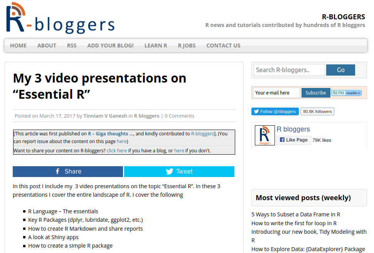Click the post title 'My 3 video presentations'

99,86
